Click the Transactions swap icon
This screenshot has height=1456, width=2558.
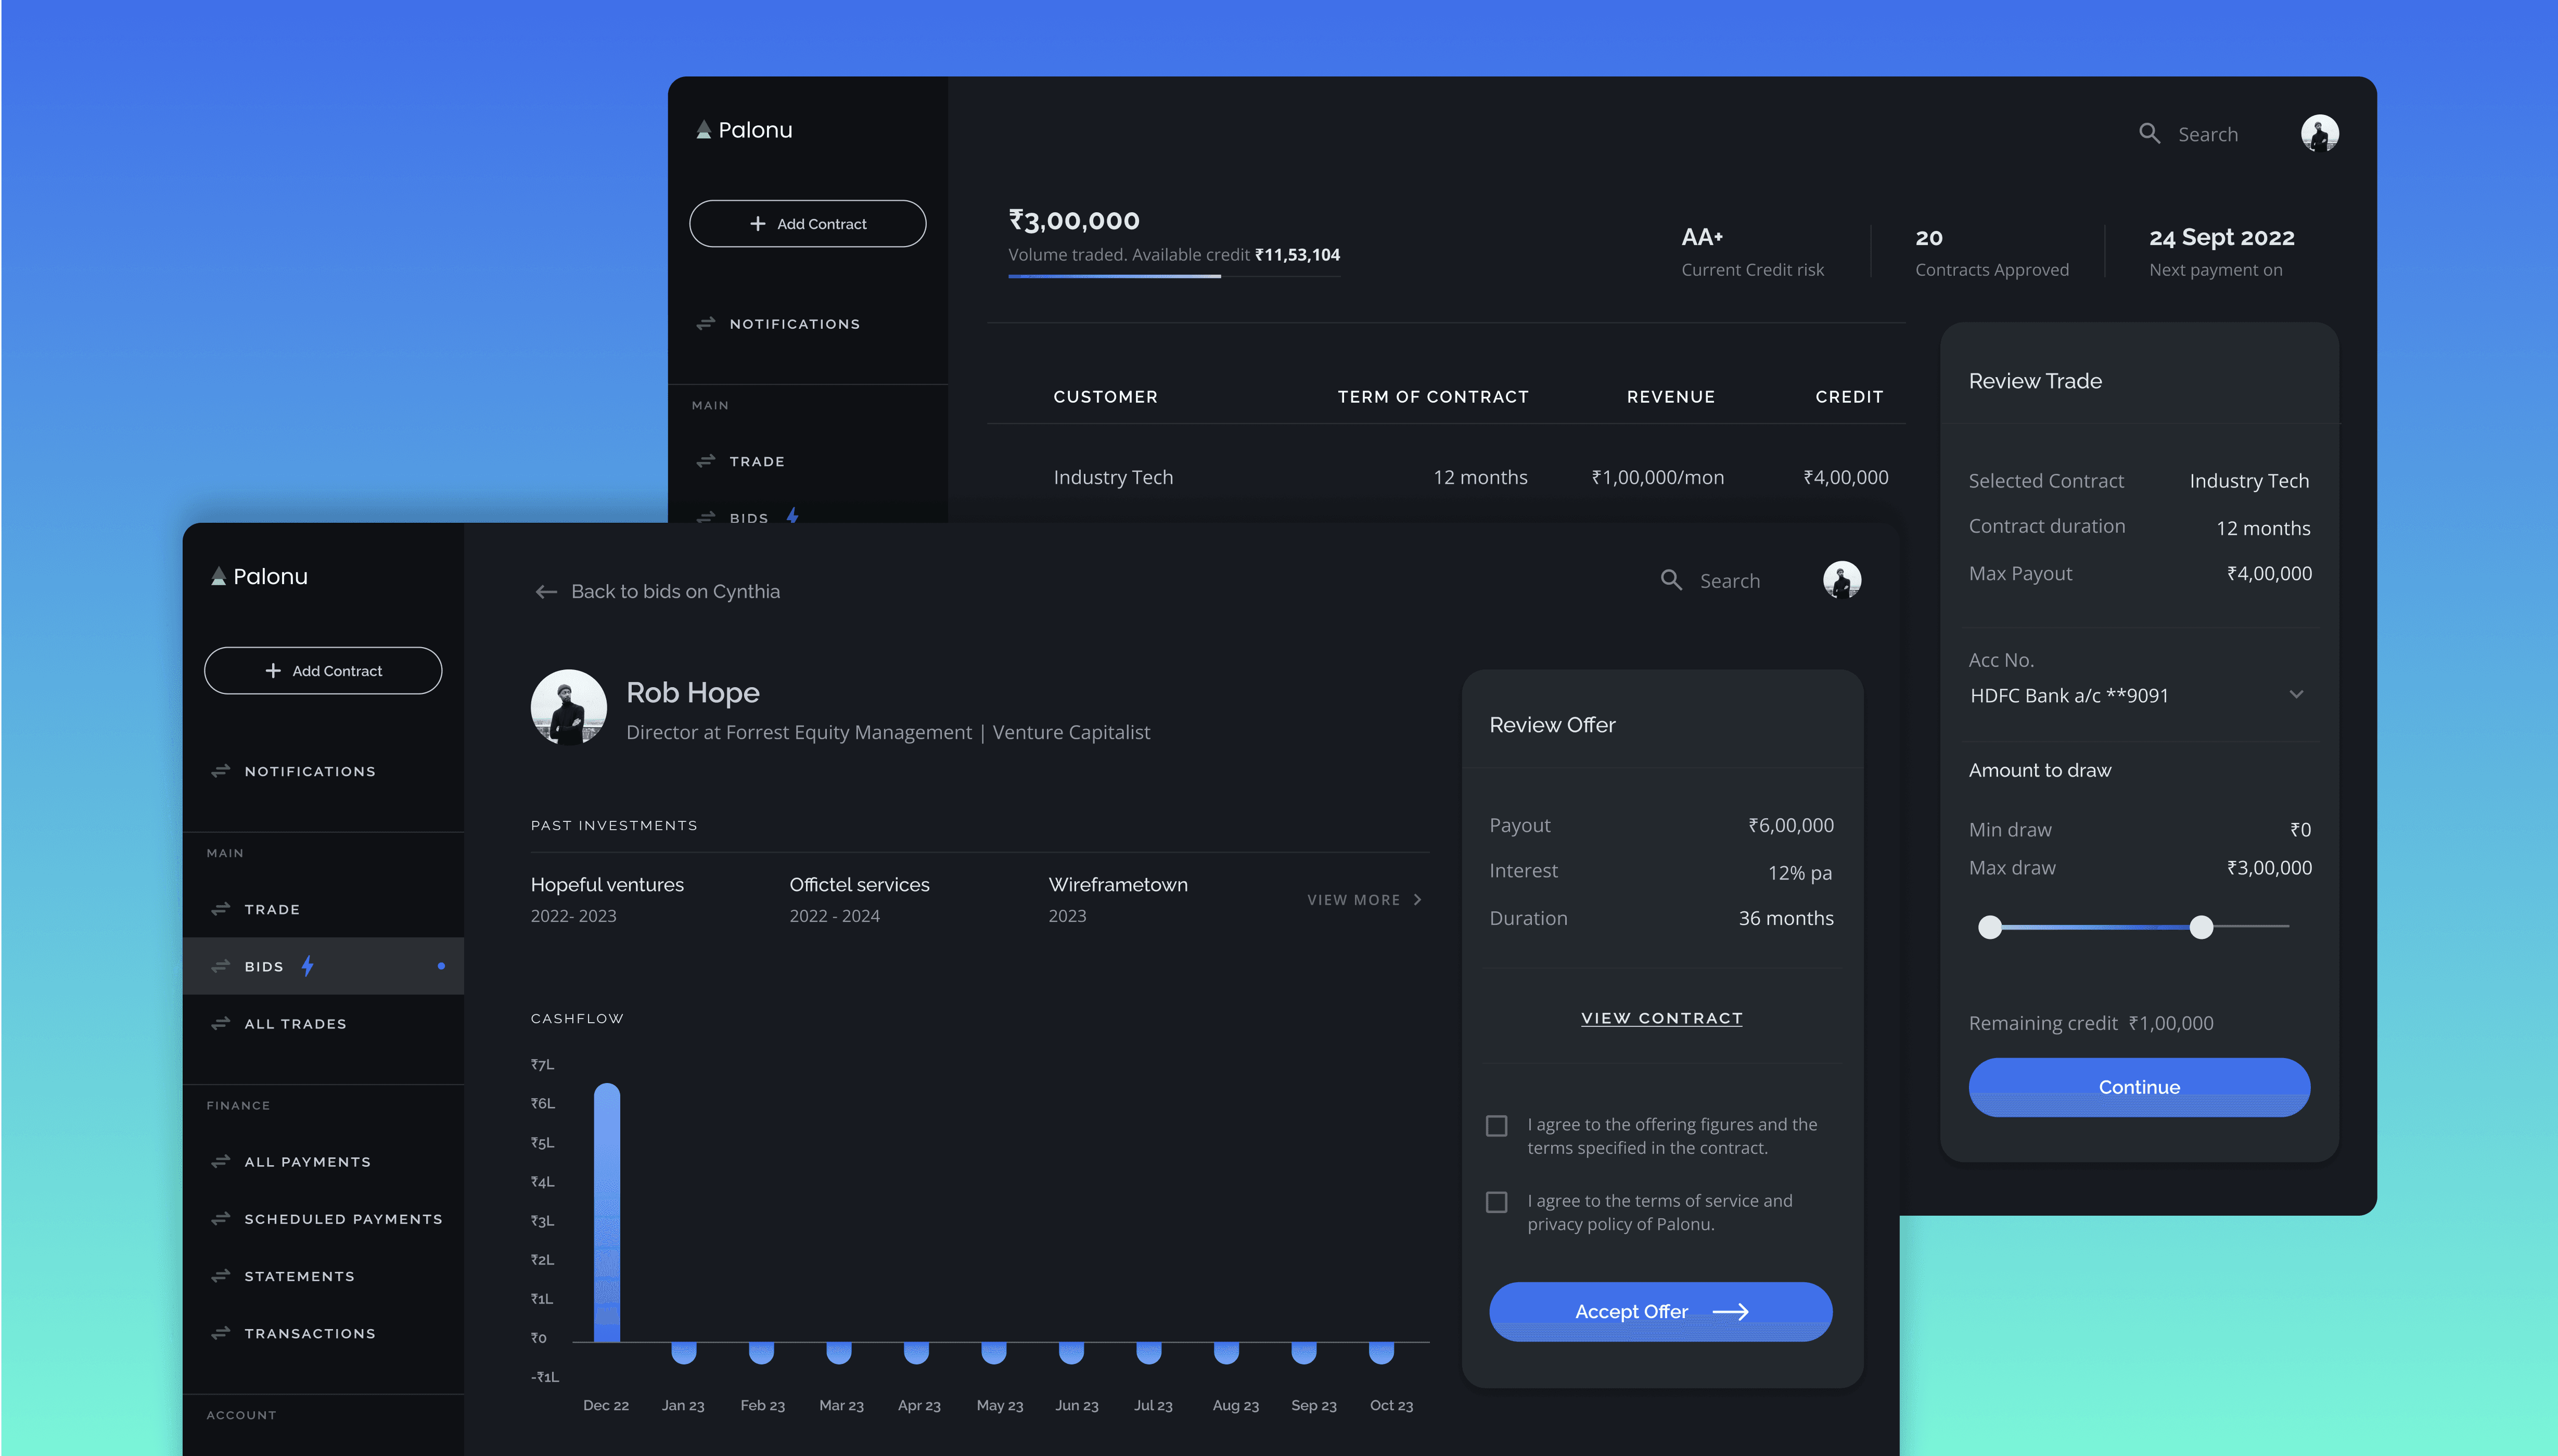pyautogui.click(x=221, y=1333)
